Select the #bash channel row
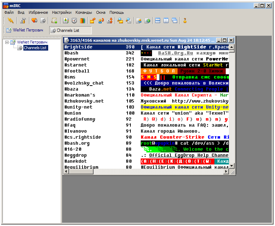Viewport: 275px width, 226px height. tap(146, 53)
